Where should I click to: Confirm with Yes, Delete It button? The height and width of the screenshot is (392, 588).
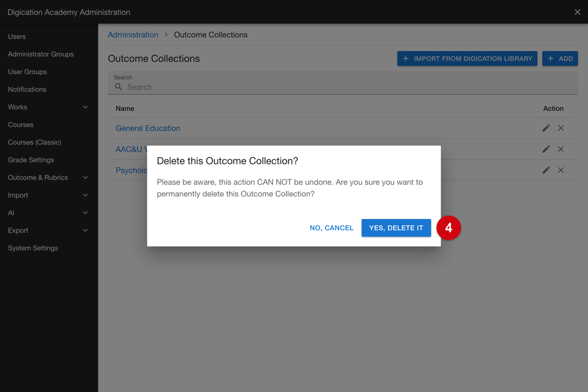(396, 228)
